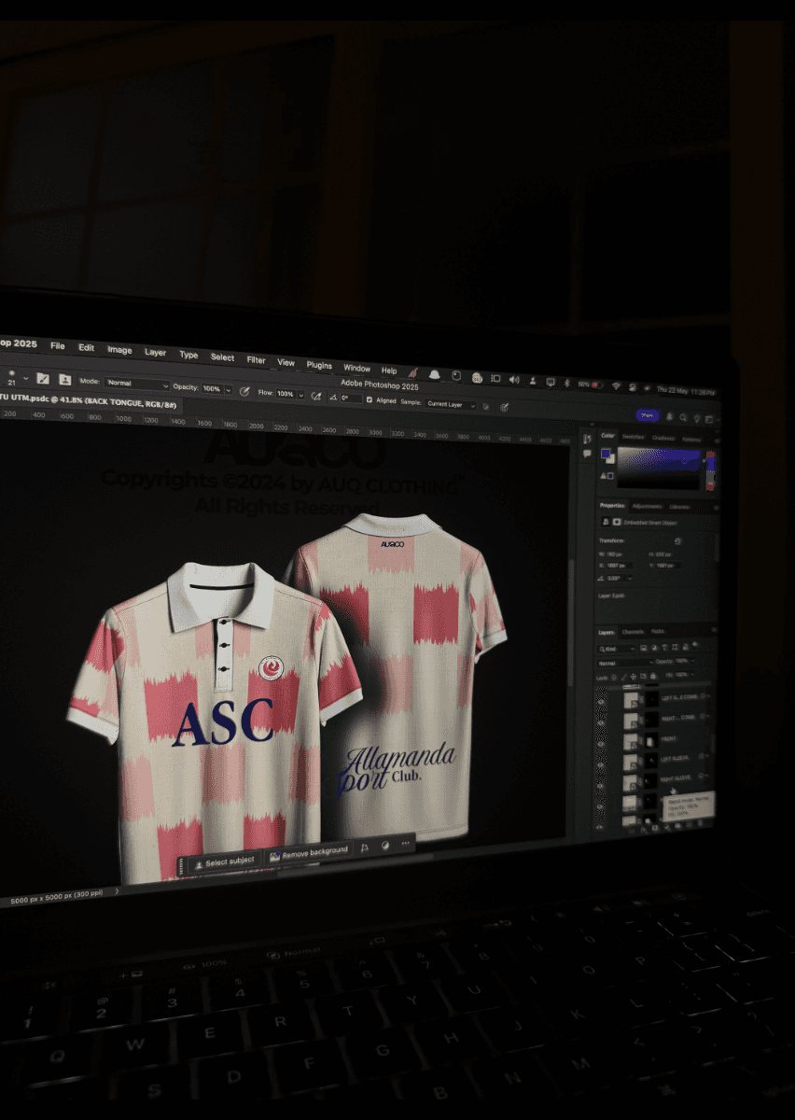Filter layers by adjustment layer icon
The width and height of the screenshot is (795, 1120).
653,648
